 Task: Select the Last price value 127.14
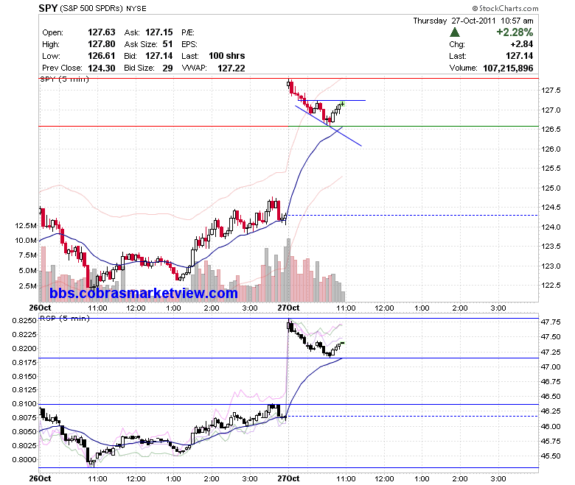520,56
